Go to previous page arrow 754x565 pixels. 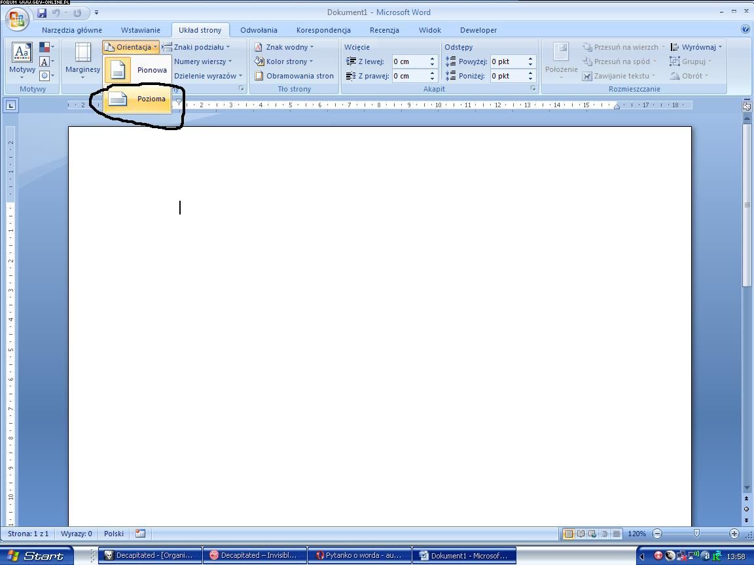(747, 499)
